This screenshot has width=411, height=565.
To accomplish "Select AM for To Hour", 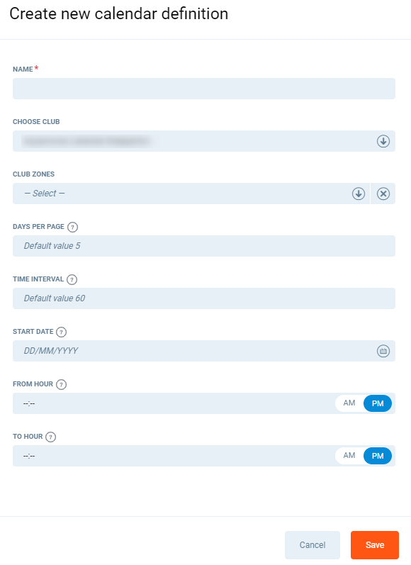I will [349, 456].
